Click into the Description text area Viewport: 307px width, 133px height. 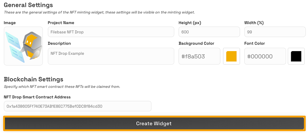click(111, 56)
